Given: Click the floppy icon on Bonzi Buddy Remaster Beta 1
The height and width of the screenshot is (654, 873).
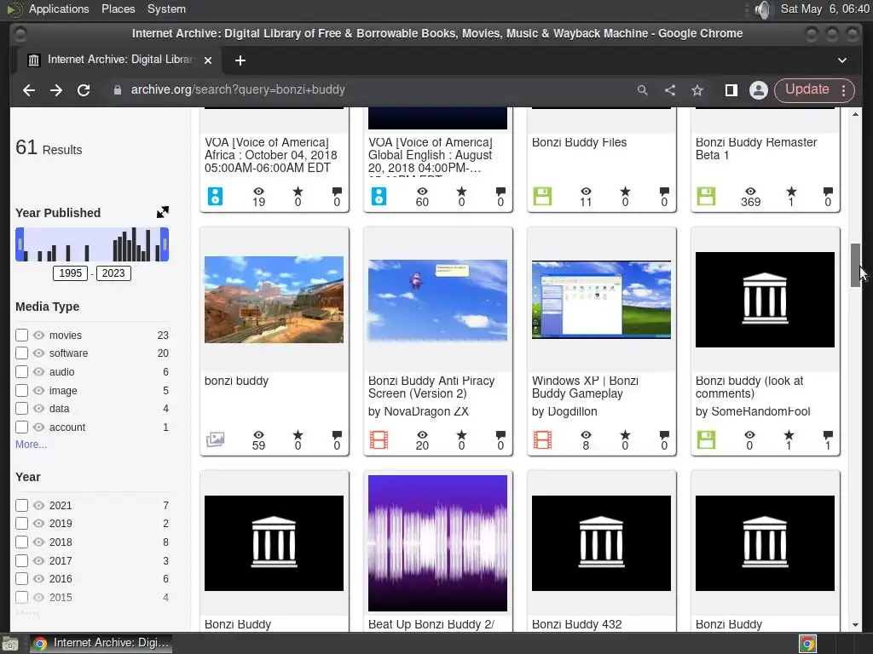Looking at the screenshot, I should point(706,197).
